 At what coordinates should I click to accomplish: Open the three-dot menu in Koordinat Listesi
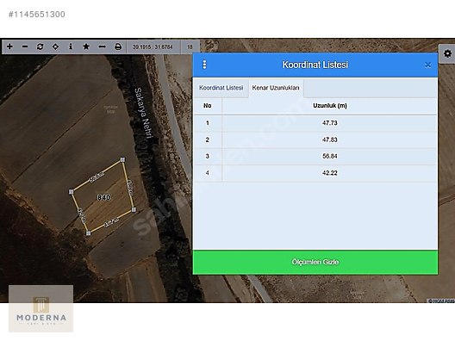tap(204, 65)
